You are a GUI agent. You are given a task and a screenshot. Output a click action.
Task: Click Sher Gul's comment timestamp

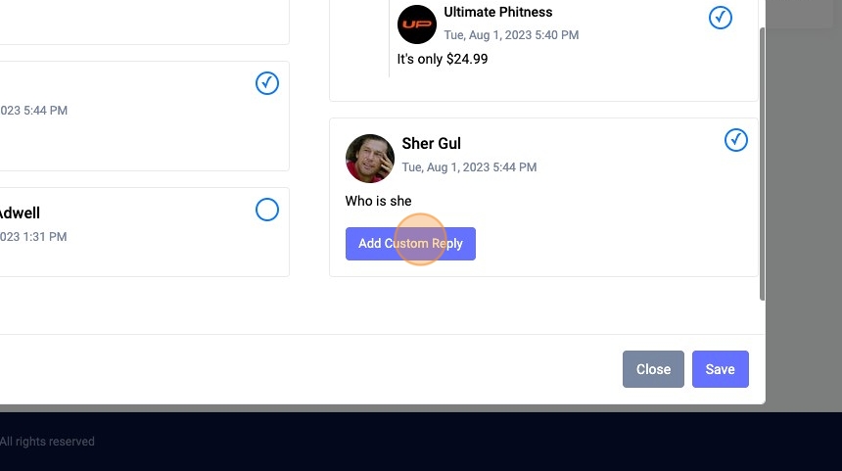pos(469,167)
